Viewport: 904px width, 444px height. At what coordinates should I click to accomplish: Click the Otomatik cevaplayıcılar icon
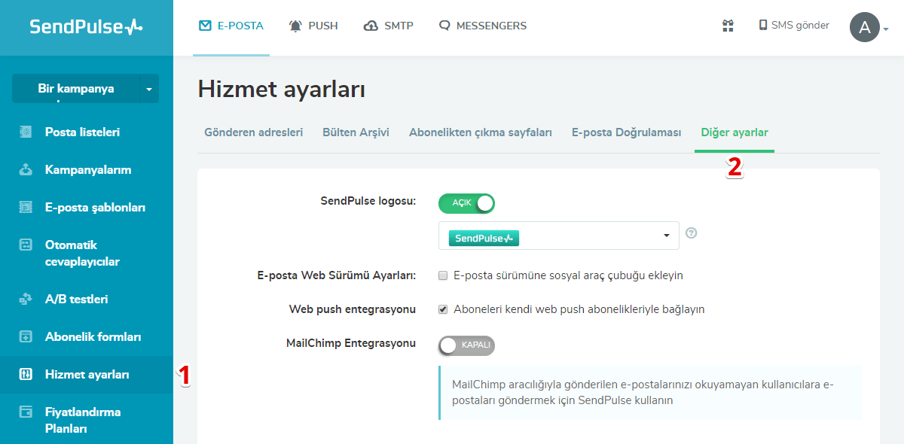[x=26, y=245]
